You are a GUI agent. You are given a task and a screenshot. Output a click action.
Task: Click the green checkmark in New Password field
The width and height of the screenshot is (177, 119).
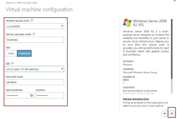point(31,95)
